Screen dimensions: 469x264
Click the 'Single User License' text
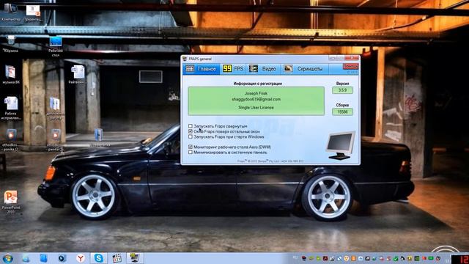click(256, 108)
